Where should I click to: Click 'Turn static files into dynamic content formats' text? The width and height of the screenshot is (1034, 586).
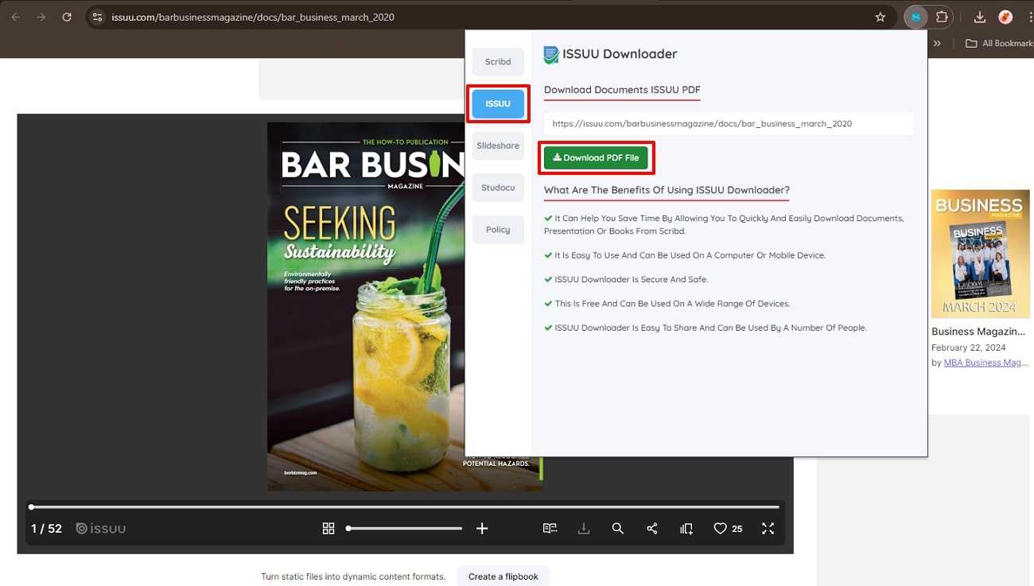point(353,576)
